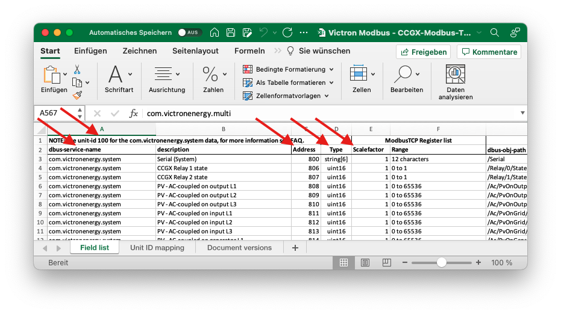Click the Kommentare button
This screenshot has height=314, width=561.
click(x=489, y=52)
